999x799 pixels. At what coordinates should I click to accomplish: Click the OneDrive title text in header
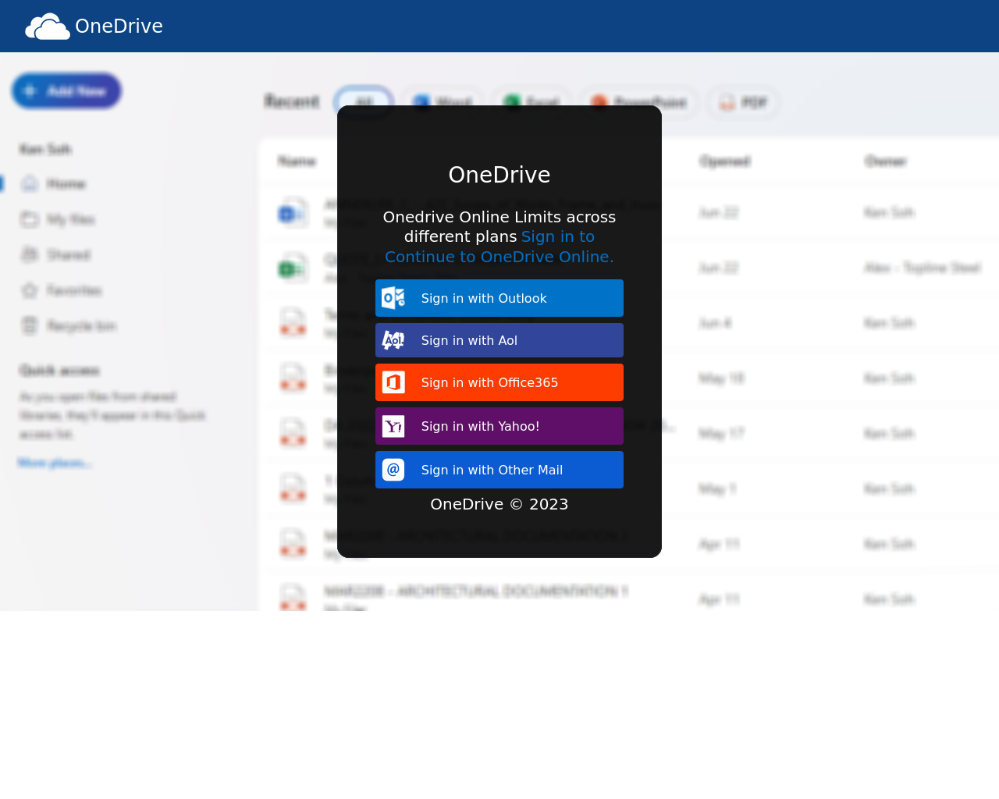pos(119,27)
